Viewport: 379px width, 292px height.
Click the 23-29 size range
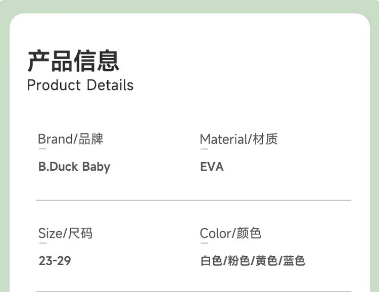point(55,261)
